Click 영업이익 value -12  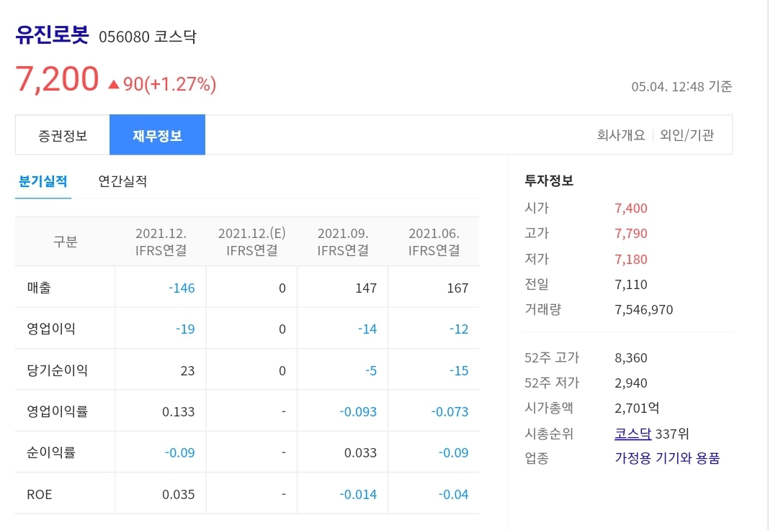pyautogui.click(x=459, y=329)
